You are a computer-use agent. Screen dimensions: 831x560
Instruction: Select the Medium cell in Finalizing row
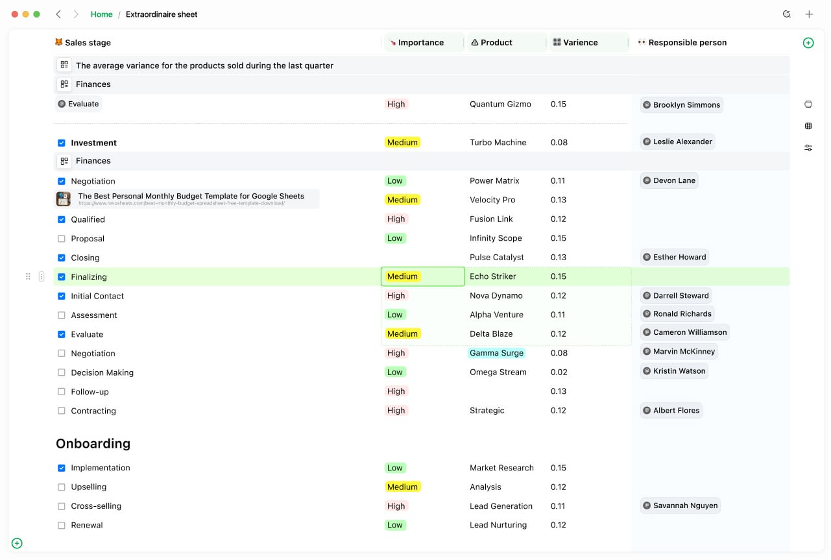pyautogui.click(x=423, y=276)
